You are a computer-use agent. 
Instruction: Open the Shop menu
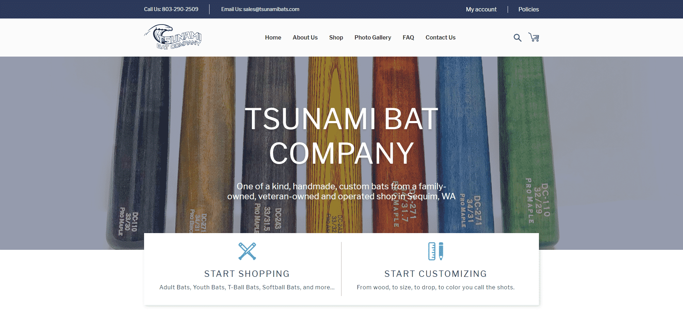click(336, 37)
